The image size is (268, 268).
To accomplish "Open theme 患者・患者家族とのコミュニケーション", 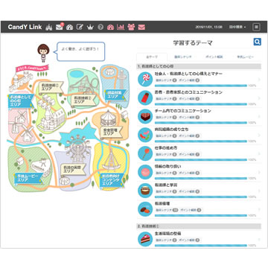I will (x=188, y=92).
